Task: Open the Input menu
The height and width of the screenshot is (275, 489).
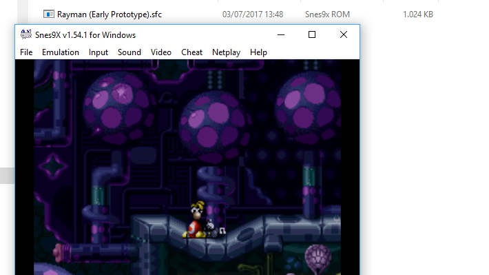Action: [x=98, y=52]
